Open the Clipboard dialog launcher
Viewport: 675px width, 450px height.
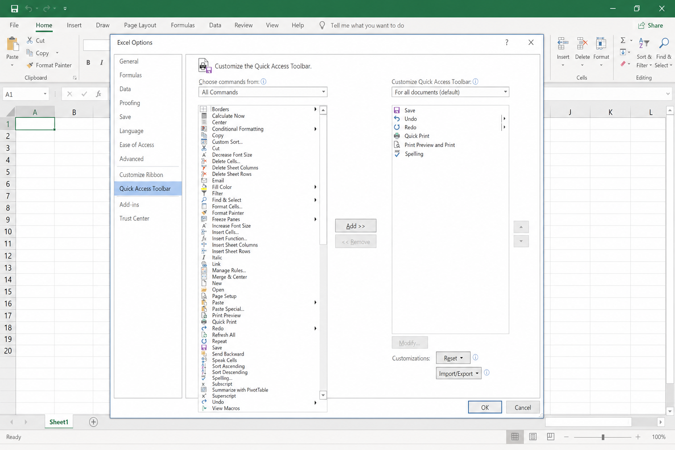[x=75, y=78]
